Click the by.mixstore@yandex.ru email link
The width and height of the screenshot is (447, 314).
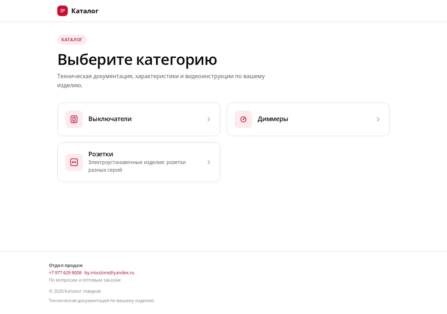pos(110,273)
